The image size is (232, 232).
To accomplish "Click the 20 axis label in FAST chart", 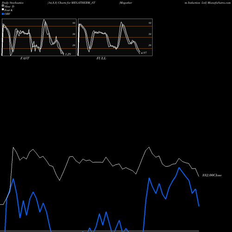I will click(74, 45).
